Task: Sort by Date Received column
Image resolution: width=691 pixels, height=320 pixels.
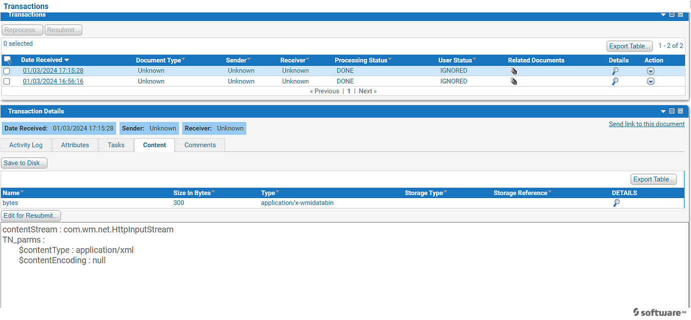Action: point(45,60)
